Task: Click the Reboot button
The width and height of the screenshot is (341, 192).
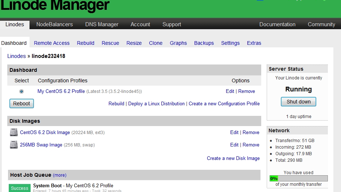Action: click(21, 103)
